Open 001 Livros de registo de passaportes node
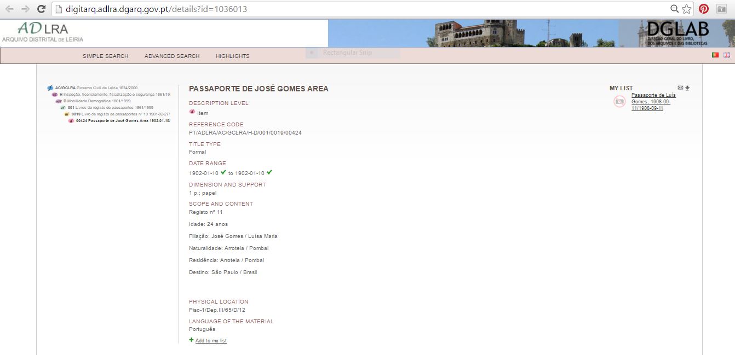Image resolution: width=735 pixels, height=355 pixels. (x=110, y=108)
